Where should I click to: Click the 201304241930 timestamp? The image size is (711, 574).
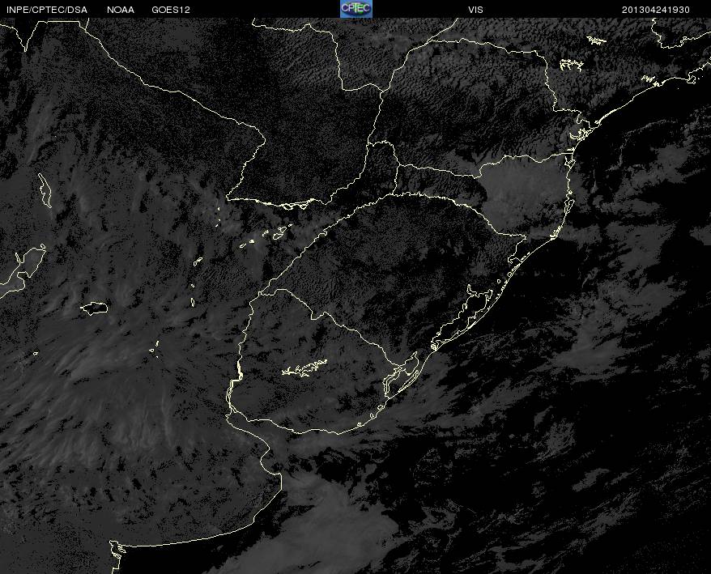[x=656, y=10]
